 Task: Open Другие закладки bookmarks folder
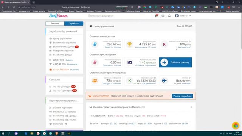point(233,11)
